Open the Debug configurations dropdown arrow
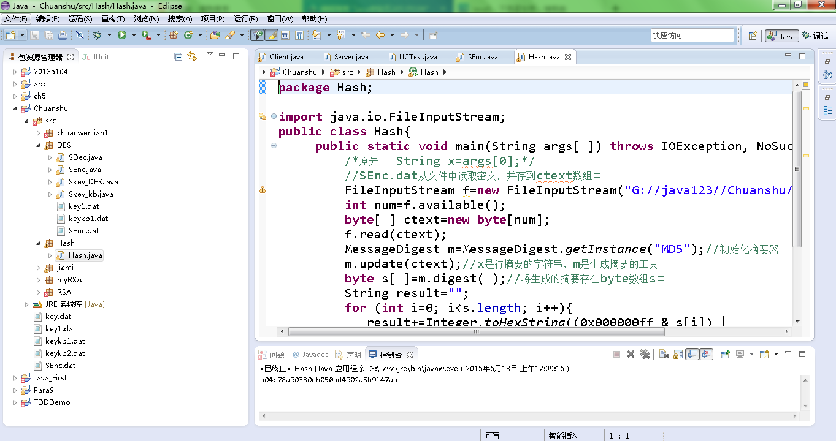This screenshot has width=836, height=441. pos(109,35)
